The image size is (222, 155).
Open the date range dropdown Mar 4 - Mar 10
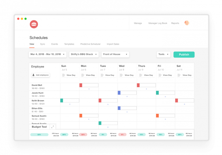coord(48,54)
